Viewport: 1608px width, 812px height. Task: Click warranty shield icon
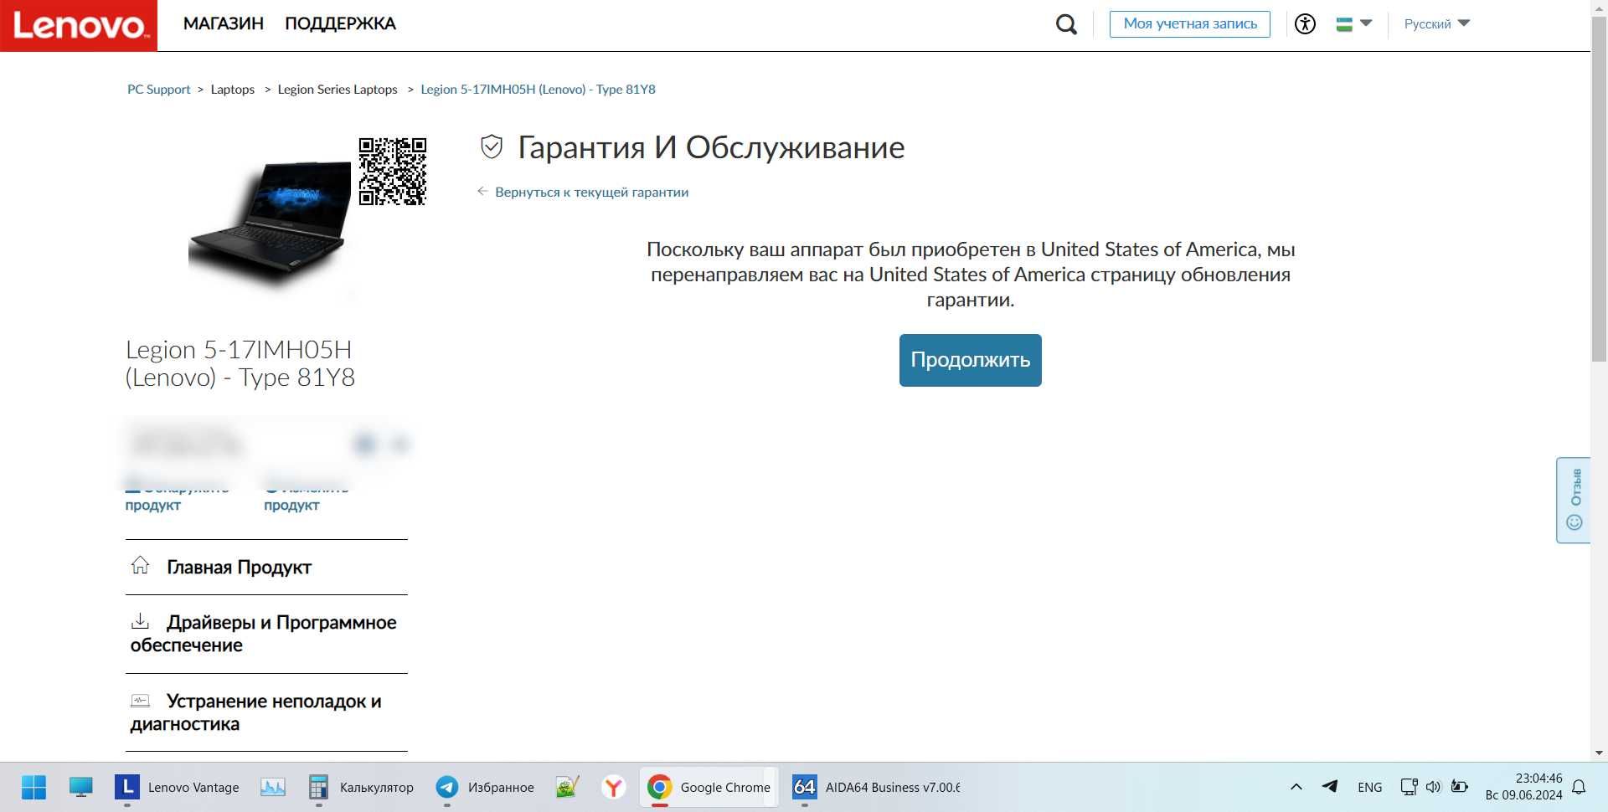(491, 147)
